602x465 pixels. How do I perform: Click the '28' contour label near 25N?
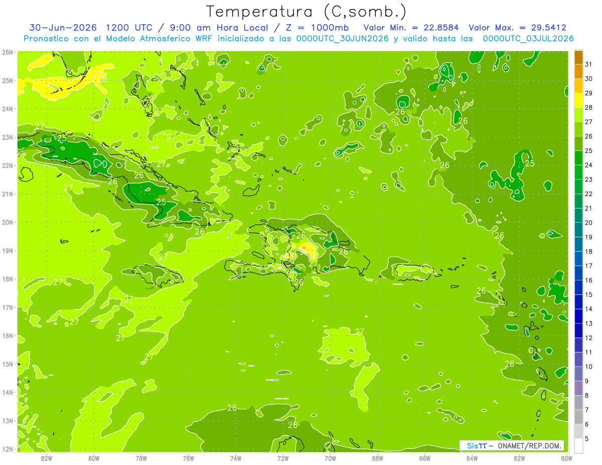point(102,79)
